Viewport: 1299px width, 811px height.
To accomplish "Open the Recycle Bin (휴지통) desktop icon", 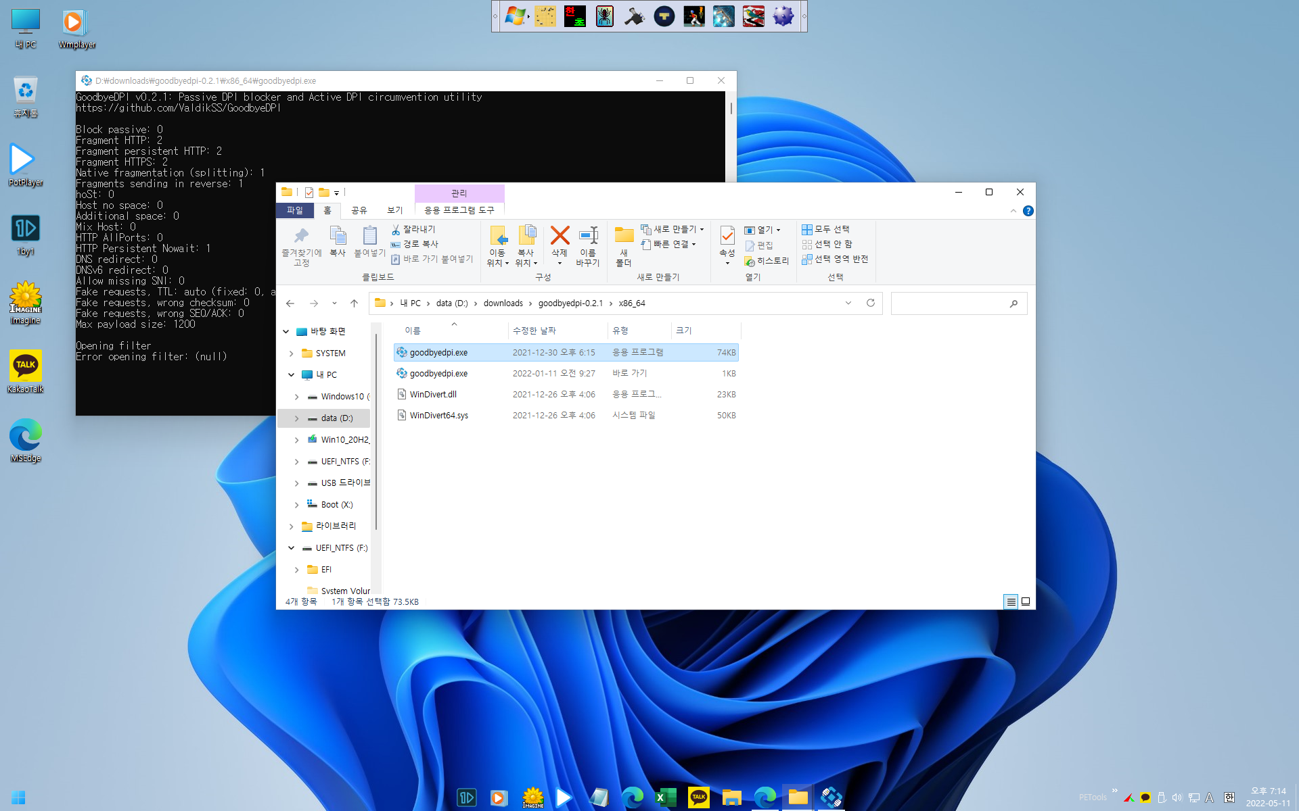I will coord(26,96).
